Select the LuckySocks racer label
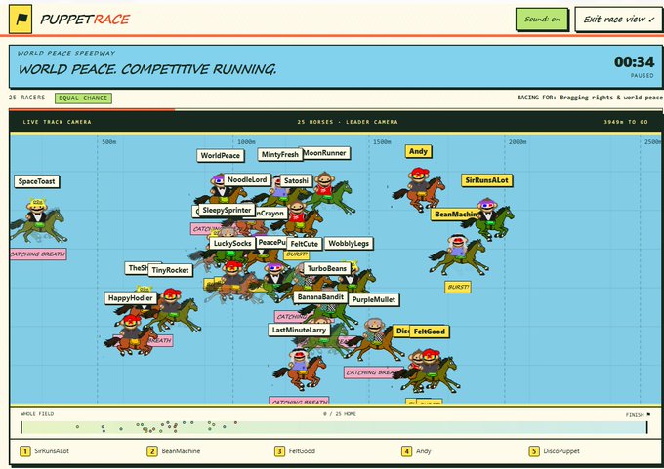Screen dimensions: 664x469 (x=232, y=243)
